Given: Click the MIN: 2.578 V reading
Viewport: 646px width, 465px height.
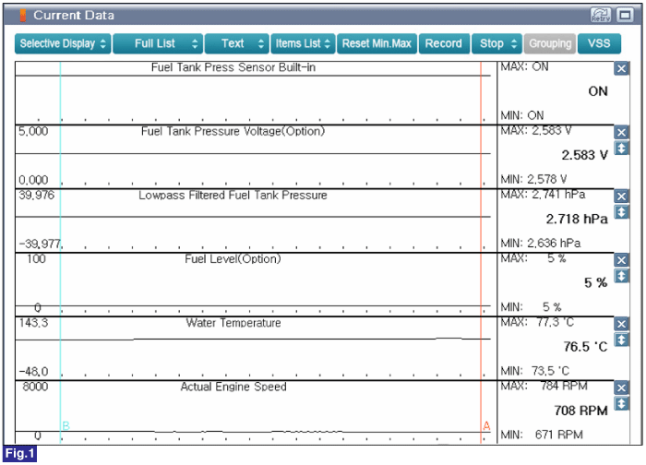Looking at the screenshot, I should [534, 180].
